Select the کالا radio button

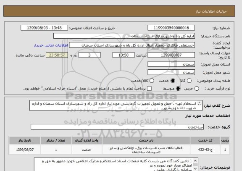189,81
